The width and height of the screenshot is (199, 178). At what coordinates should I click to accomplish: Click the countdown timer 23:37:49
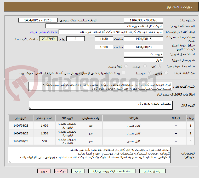click(48, 39)
